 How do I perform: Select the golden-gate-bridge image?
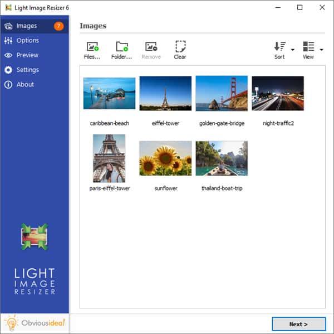point(222,93)
